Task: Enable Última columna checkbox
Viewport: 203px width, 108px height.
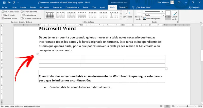Action: click(22, 15)
